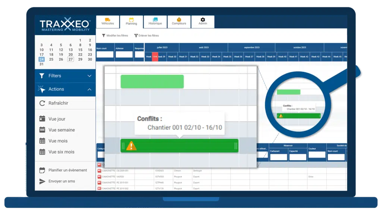The height and width of the screenshot is (215, 382).
Task: Select day 27 in the mini calendar
Action: pos(71,59)
